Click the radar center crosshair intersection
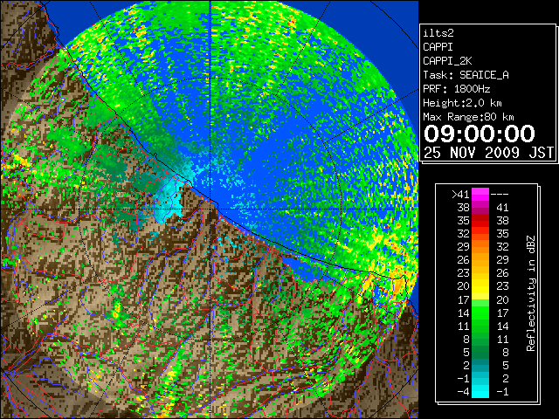The image size is (559, 419). (210, 209)
